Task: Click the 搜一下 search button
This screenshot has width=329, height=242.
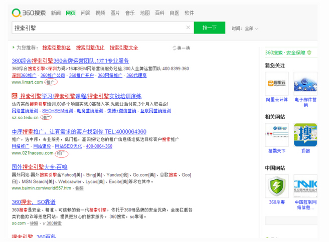Action: 210,28
